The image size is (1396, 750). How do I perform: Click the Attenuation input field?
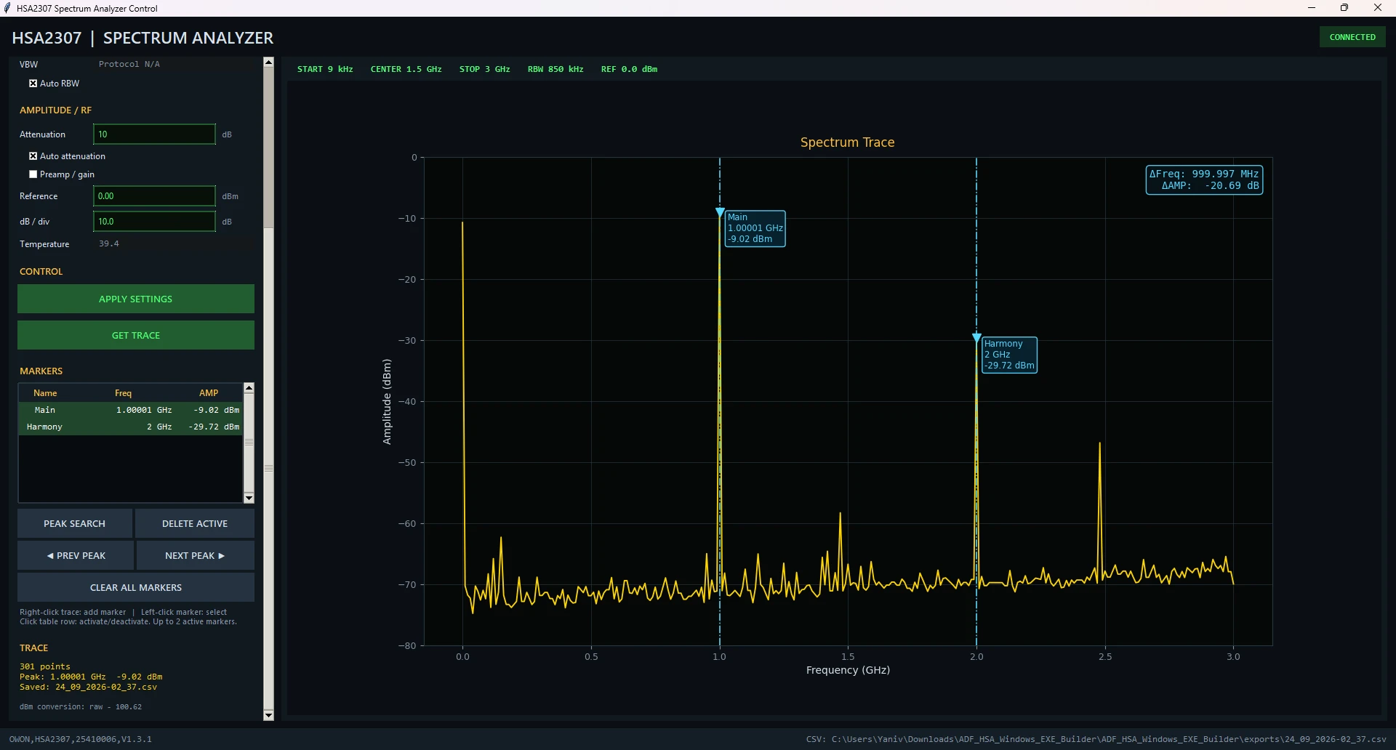point(154,134)
